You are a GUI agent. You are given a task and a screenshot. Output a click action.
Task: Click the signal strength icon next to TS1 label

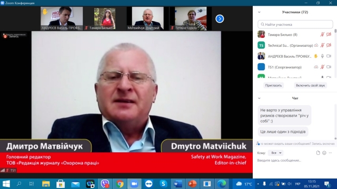point(3,170)
